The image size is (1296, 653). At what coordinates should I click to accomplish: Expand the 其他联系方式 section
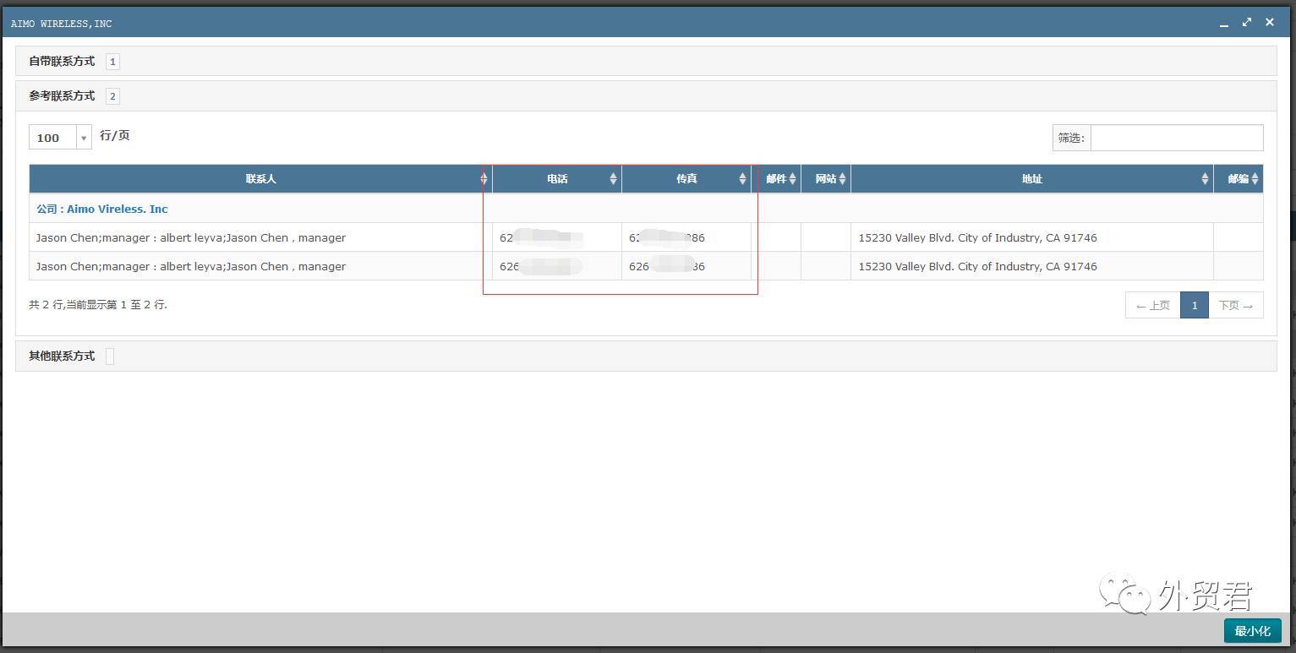646,356
